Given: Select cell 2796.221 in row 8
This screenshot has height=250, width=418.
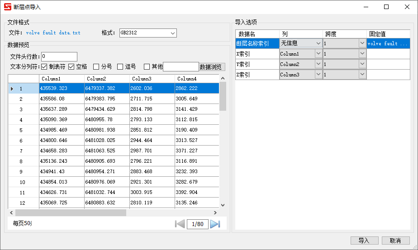Looking at the screenshot, I should [152, 161].
